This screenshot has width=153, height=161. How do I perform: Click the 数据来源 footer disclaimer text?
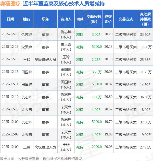point(41,159)
